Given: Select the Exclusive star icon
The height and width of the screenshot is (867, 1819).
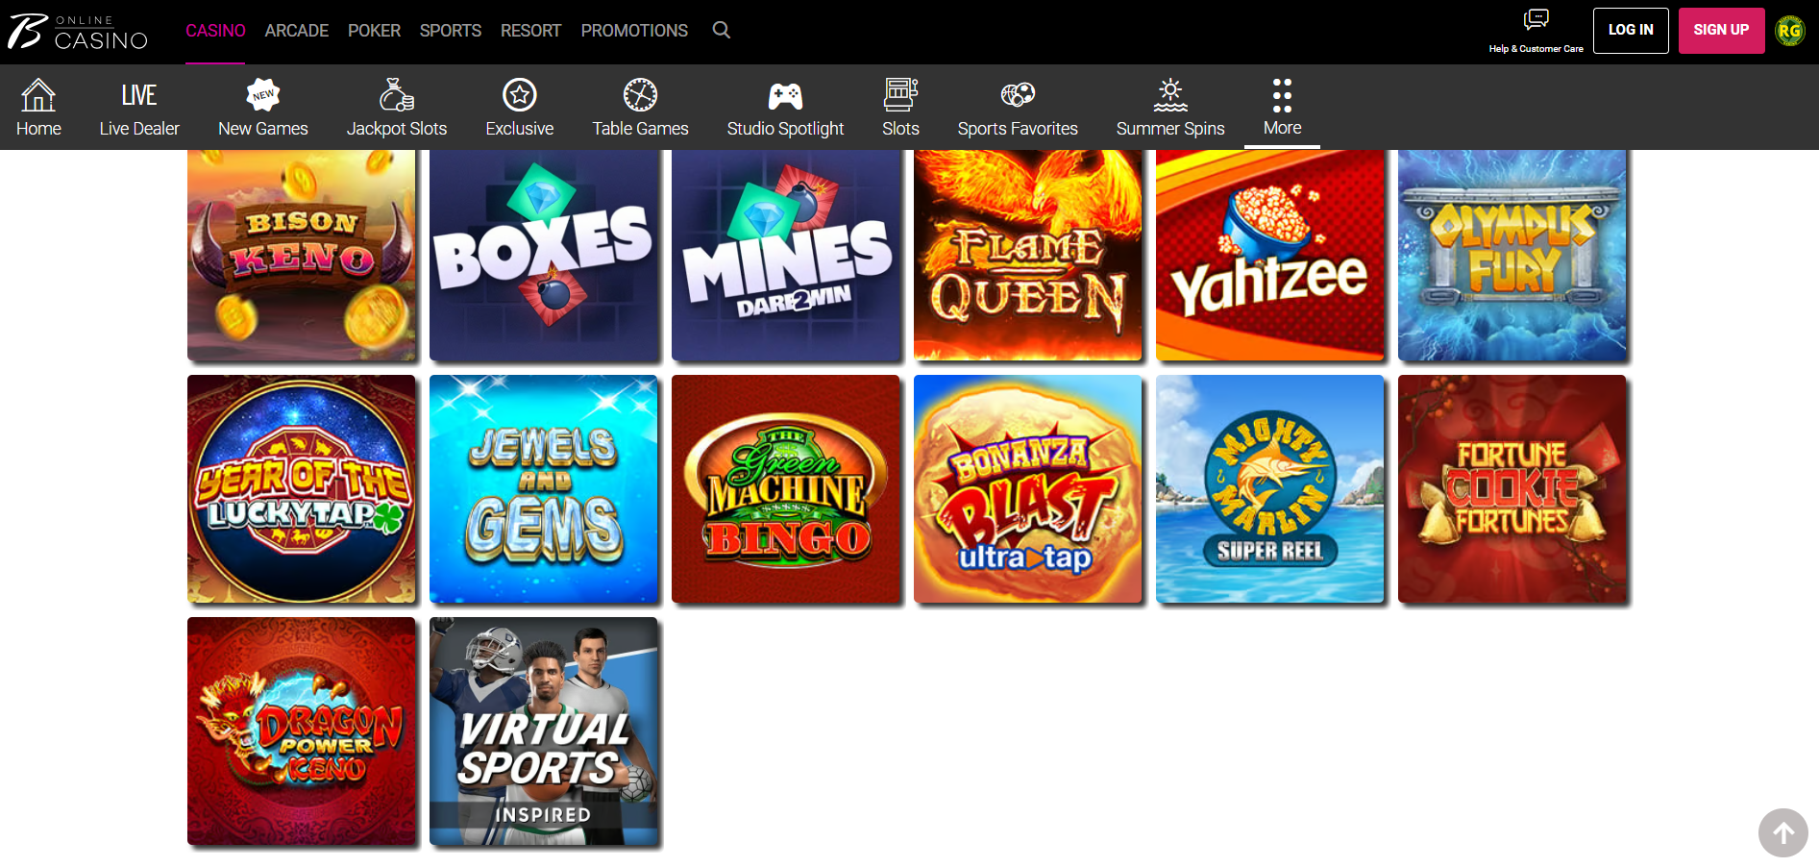Looking at the screenshot, I should 520,95.
